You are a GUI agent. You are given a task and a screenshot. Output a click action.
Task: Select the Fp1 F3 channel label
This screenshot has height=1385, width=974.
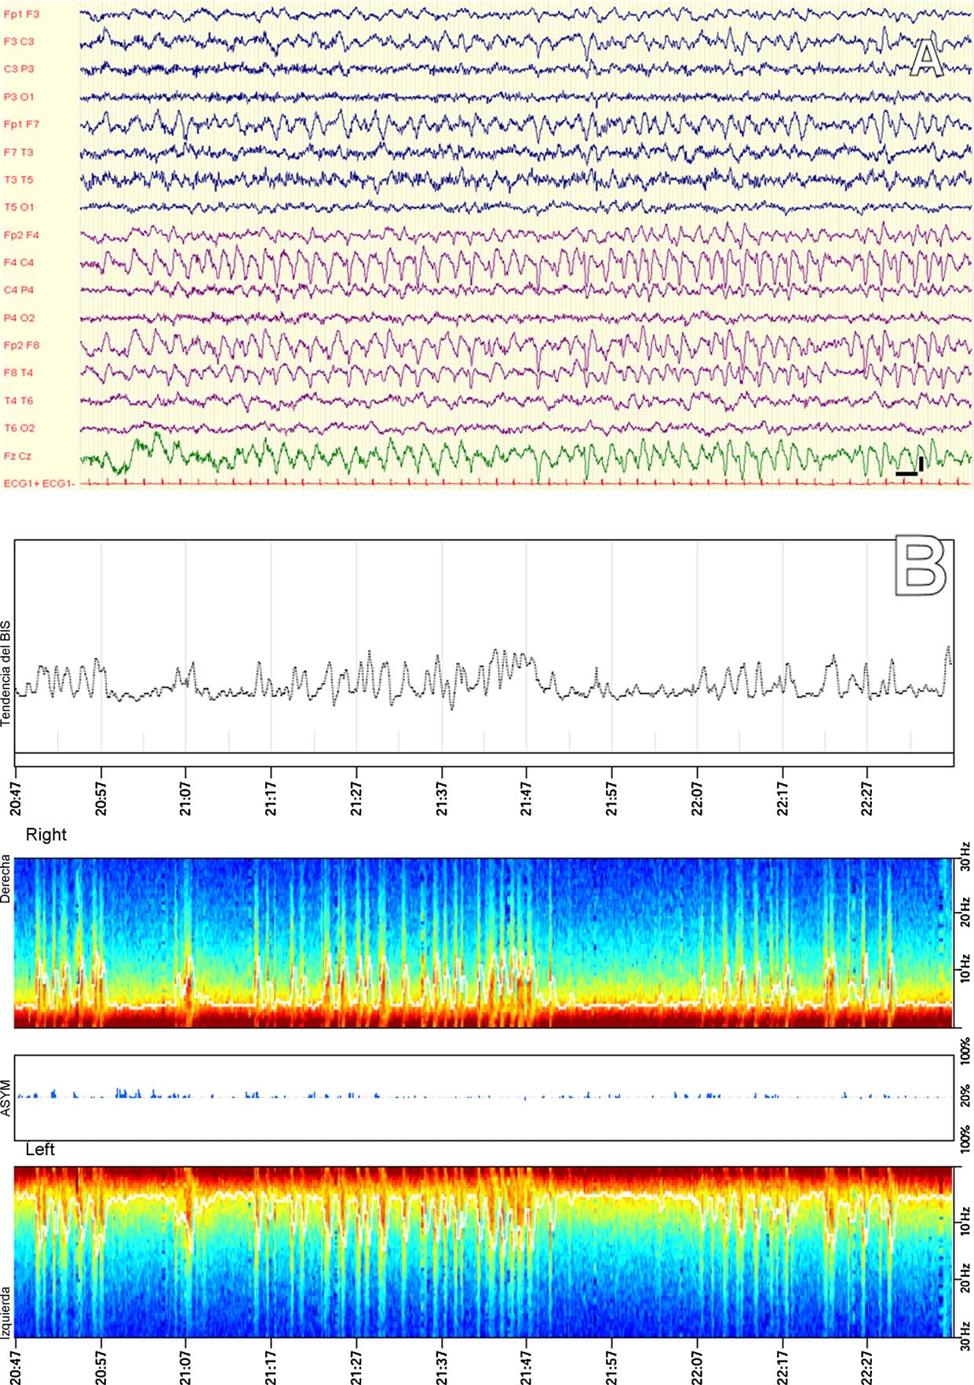tap(21, 14)
